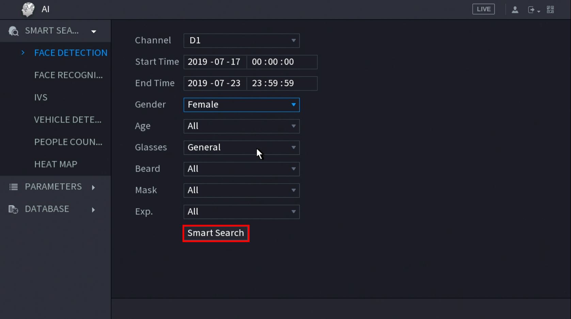The width and height of the screenshot is (571, 319).
Task: Click the Smart Search magnifier icon
Action: [x=14, y=31]
